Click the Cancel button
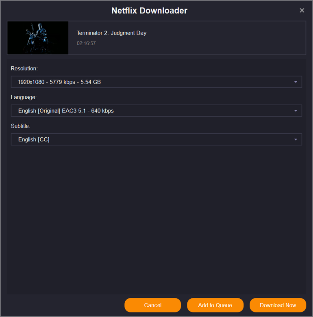Viewport: 313px width, 317px height. 153,305
